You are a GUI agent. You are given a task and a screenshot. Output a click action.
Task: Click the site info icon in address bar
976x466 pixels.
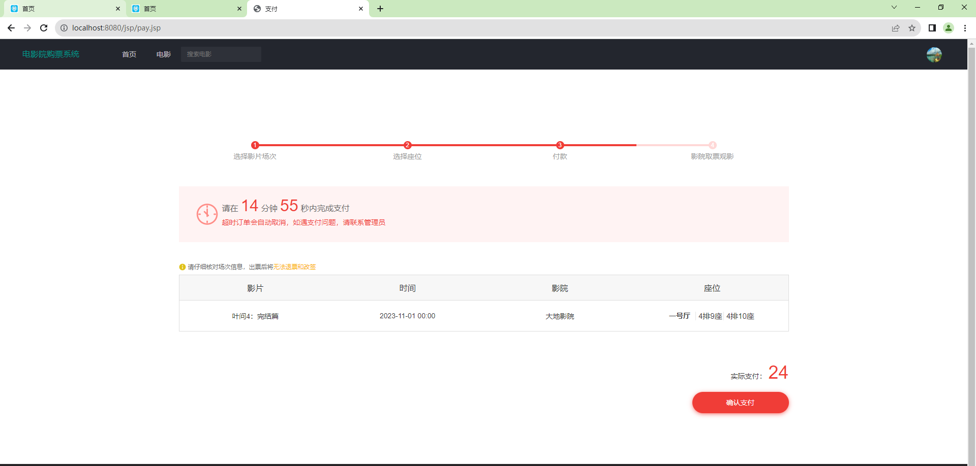[x=64, y=28]
